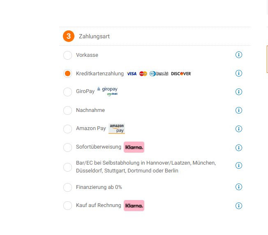Show Sofortüberweisung info icon
Viewport: 268px width, 235px height.
(239, 147)
